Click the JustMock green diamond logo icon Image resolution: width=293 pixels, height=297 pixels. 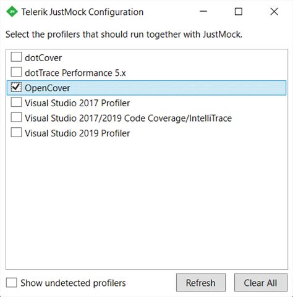(12, 12)
